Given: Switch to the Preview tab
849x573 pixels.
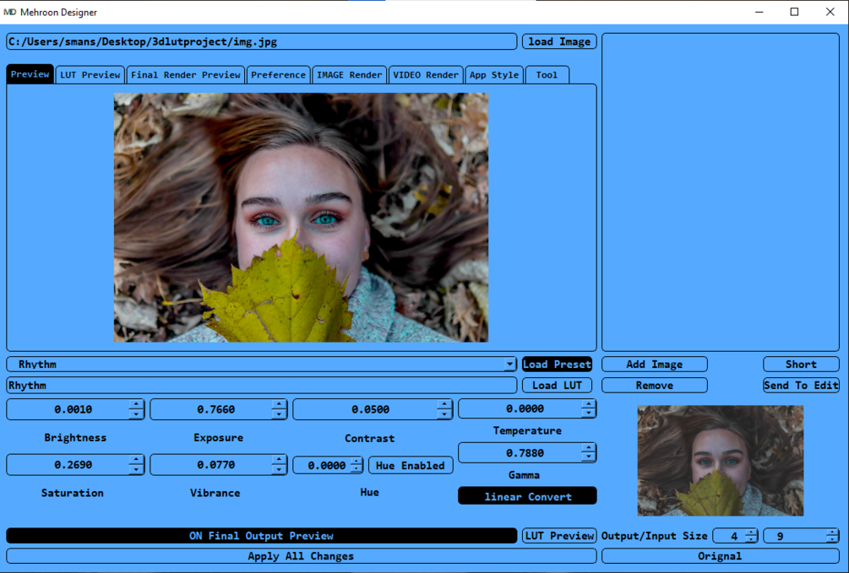Looking at the screenshot, I should (x=30, y=74).
